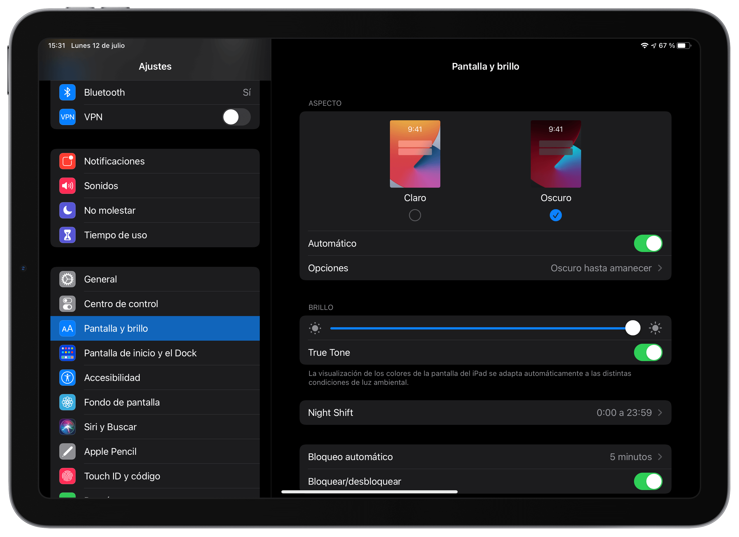The height and width of the screenshot is (537, 739).
Task: Select the Claro appearance mode
Action: (415, 215)
